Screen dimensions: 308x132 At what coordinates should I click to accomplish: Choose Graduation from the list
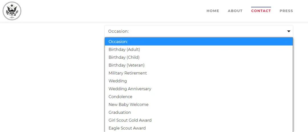(120, 112)
